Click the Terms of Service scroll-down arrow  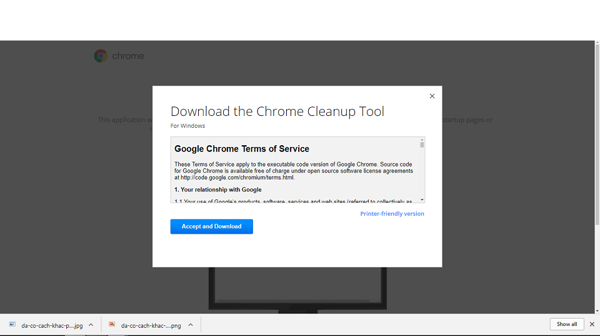[x=422, y=199]
